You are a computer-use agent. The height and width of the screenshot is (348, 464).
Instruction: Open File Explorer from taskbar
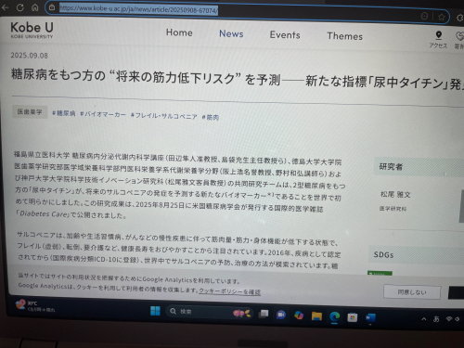pyautogui.click(x=316, y=316)
